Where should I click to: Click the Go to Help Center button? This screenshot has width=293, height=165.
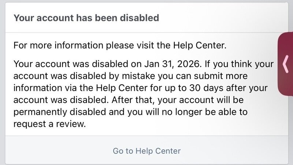pyautogui.click(x=146, y=151)
